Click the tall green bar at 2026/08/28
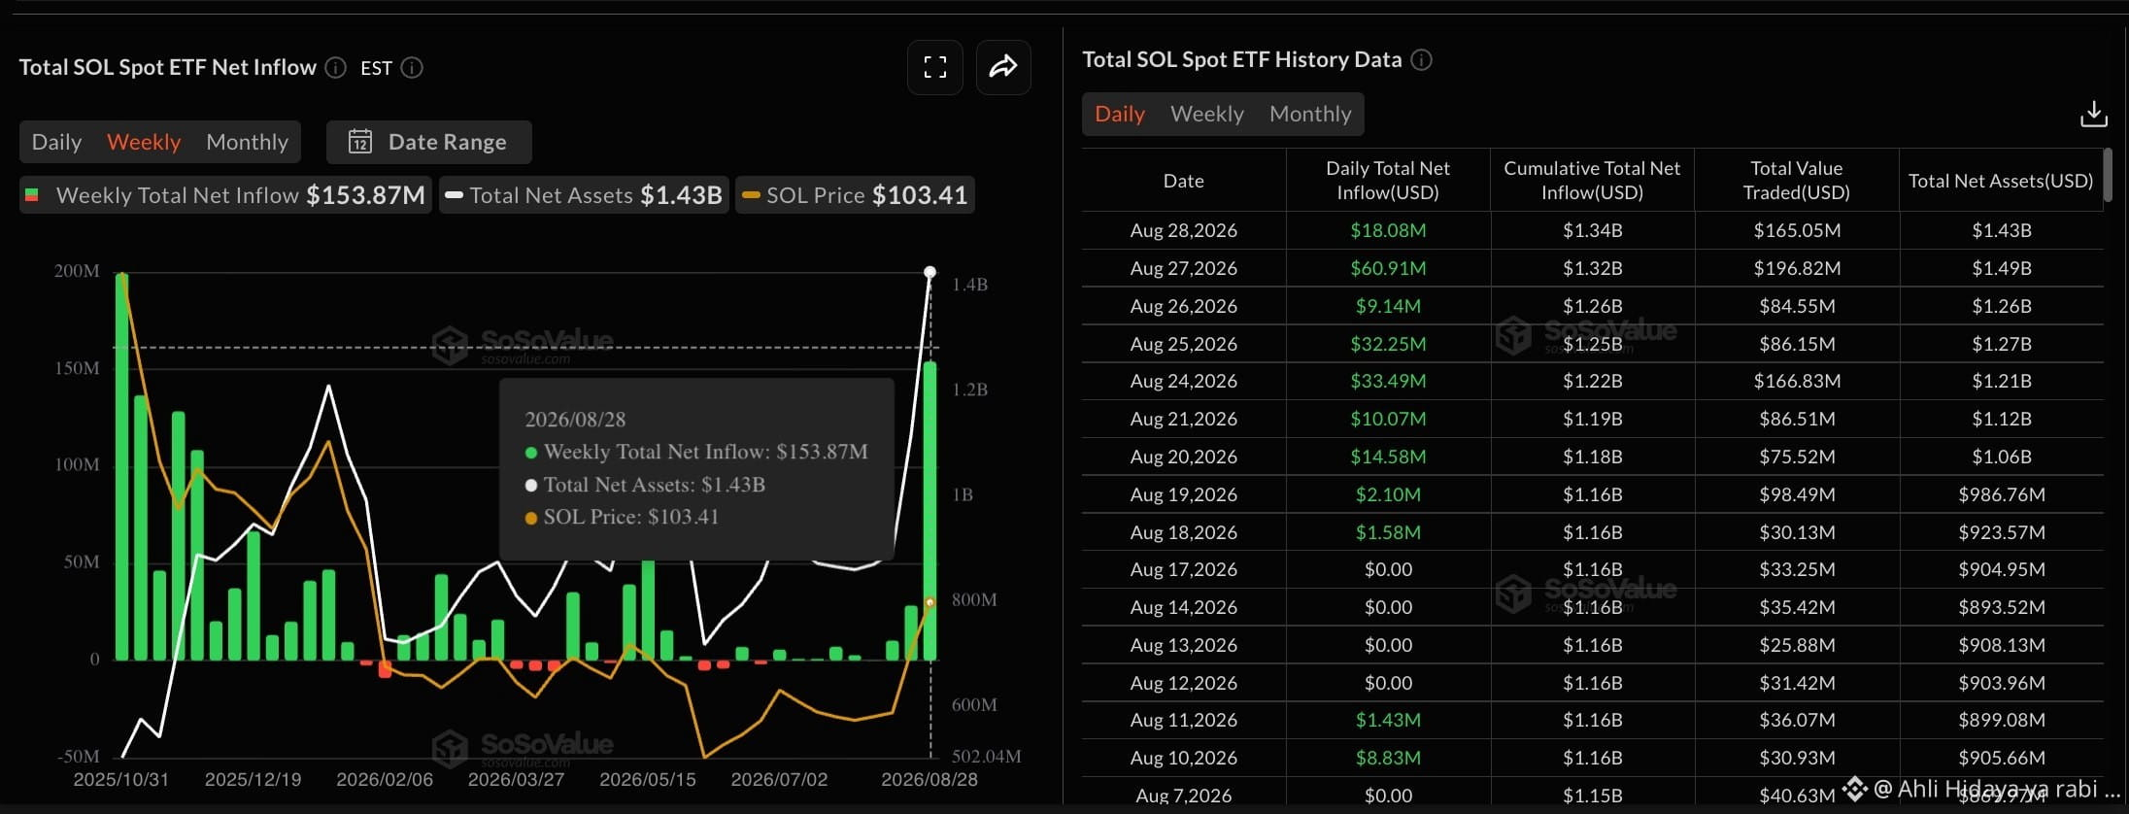The image size is (2129, 814). click(x=929, y=511)
